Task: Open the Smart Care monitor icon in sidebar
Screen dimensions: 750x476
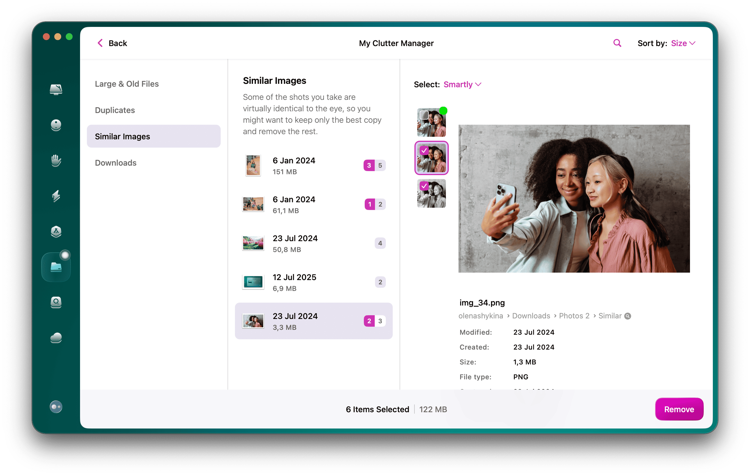Action: [x=56, y=90]
